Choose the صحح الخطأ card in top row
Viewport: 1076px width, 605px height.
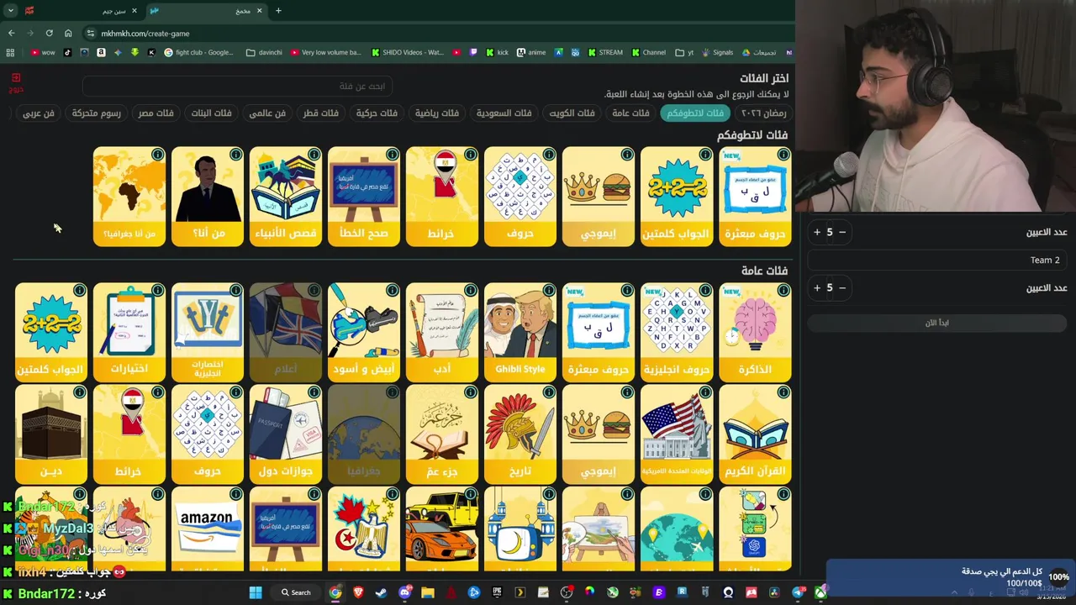[363, 197]
